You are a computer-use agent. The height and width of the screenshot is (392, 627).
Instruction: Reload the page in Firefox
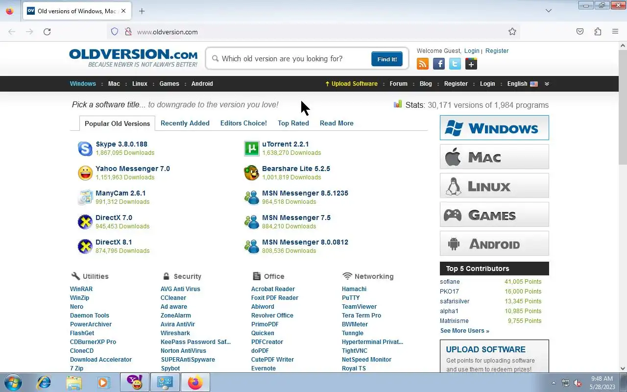point(47,32)
